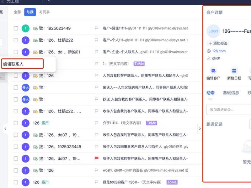The height and width of the screenshot is (188, 251).
Task: Click the three-dots more button in sidebar
Action: point(2,77)
